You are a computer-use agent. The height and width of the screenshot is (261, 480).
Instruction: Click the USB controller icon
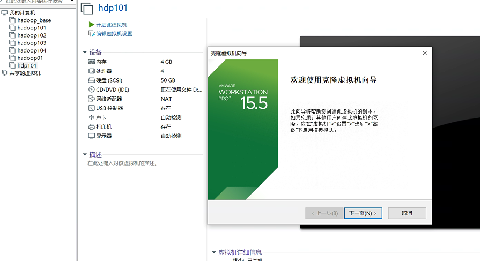91,108
